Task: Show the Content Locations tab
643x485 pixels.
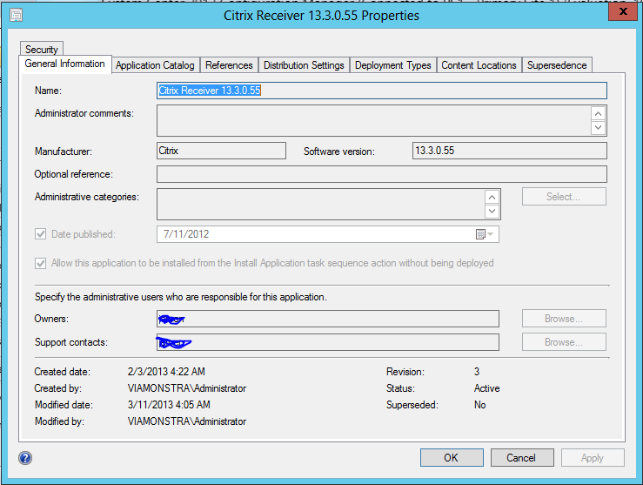Action: coord(479,65)
